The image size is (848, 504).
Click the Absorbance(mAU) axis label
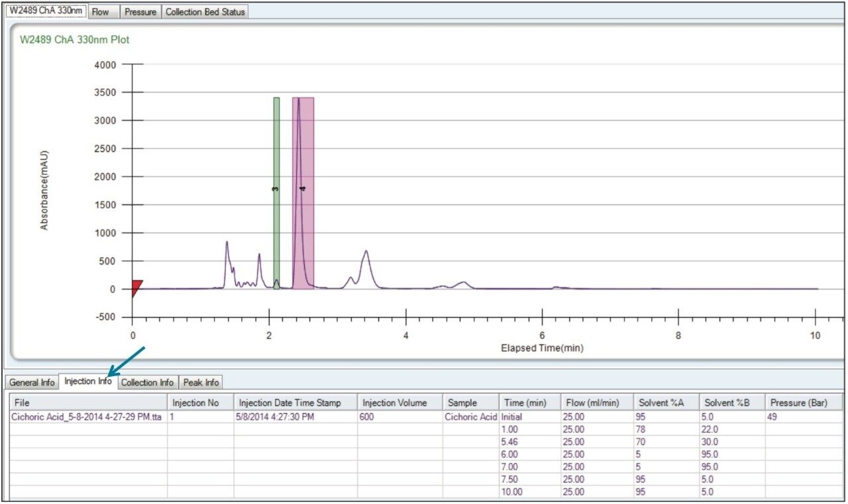pyautogui.click(x=44, y=190)
